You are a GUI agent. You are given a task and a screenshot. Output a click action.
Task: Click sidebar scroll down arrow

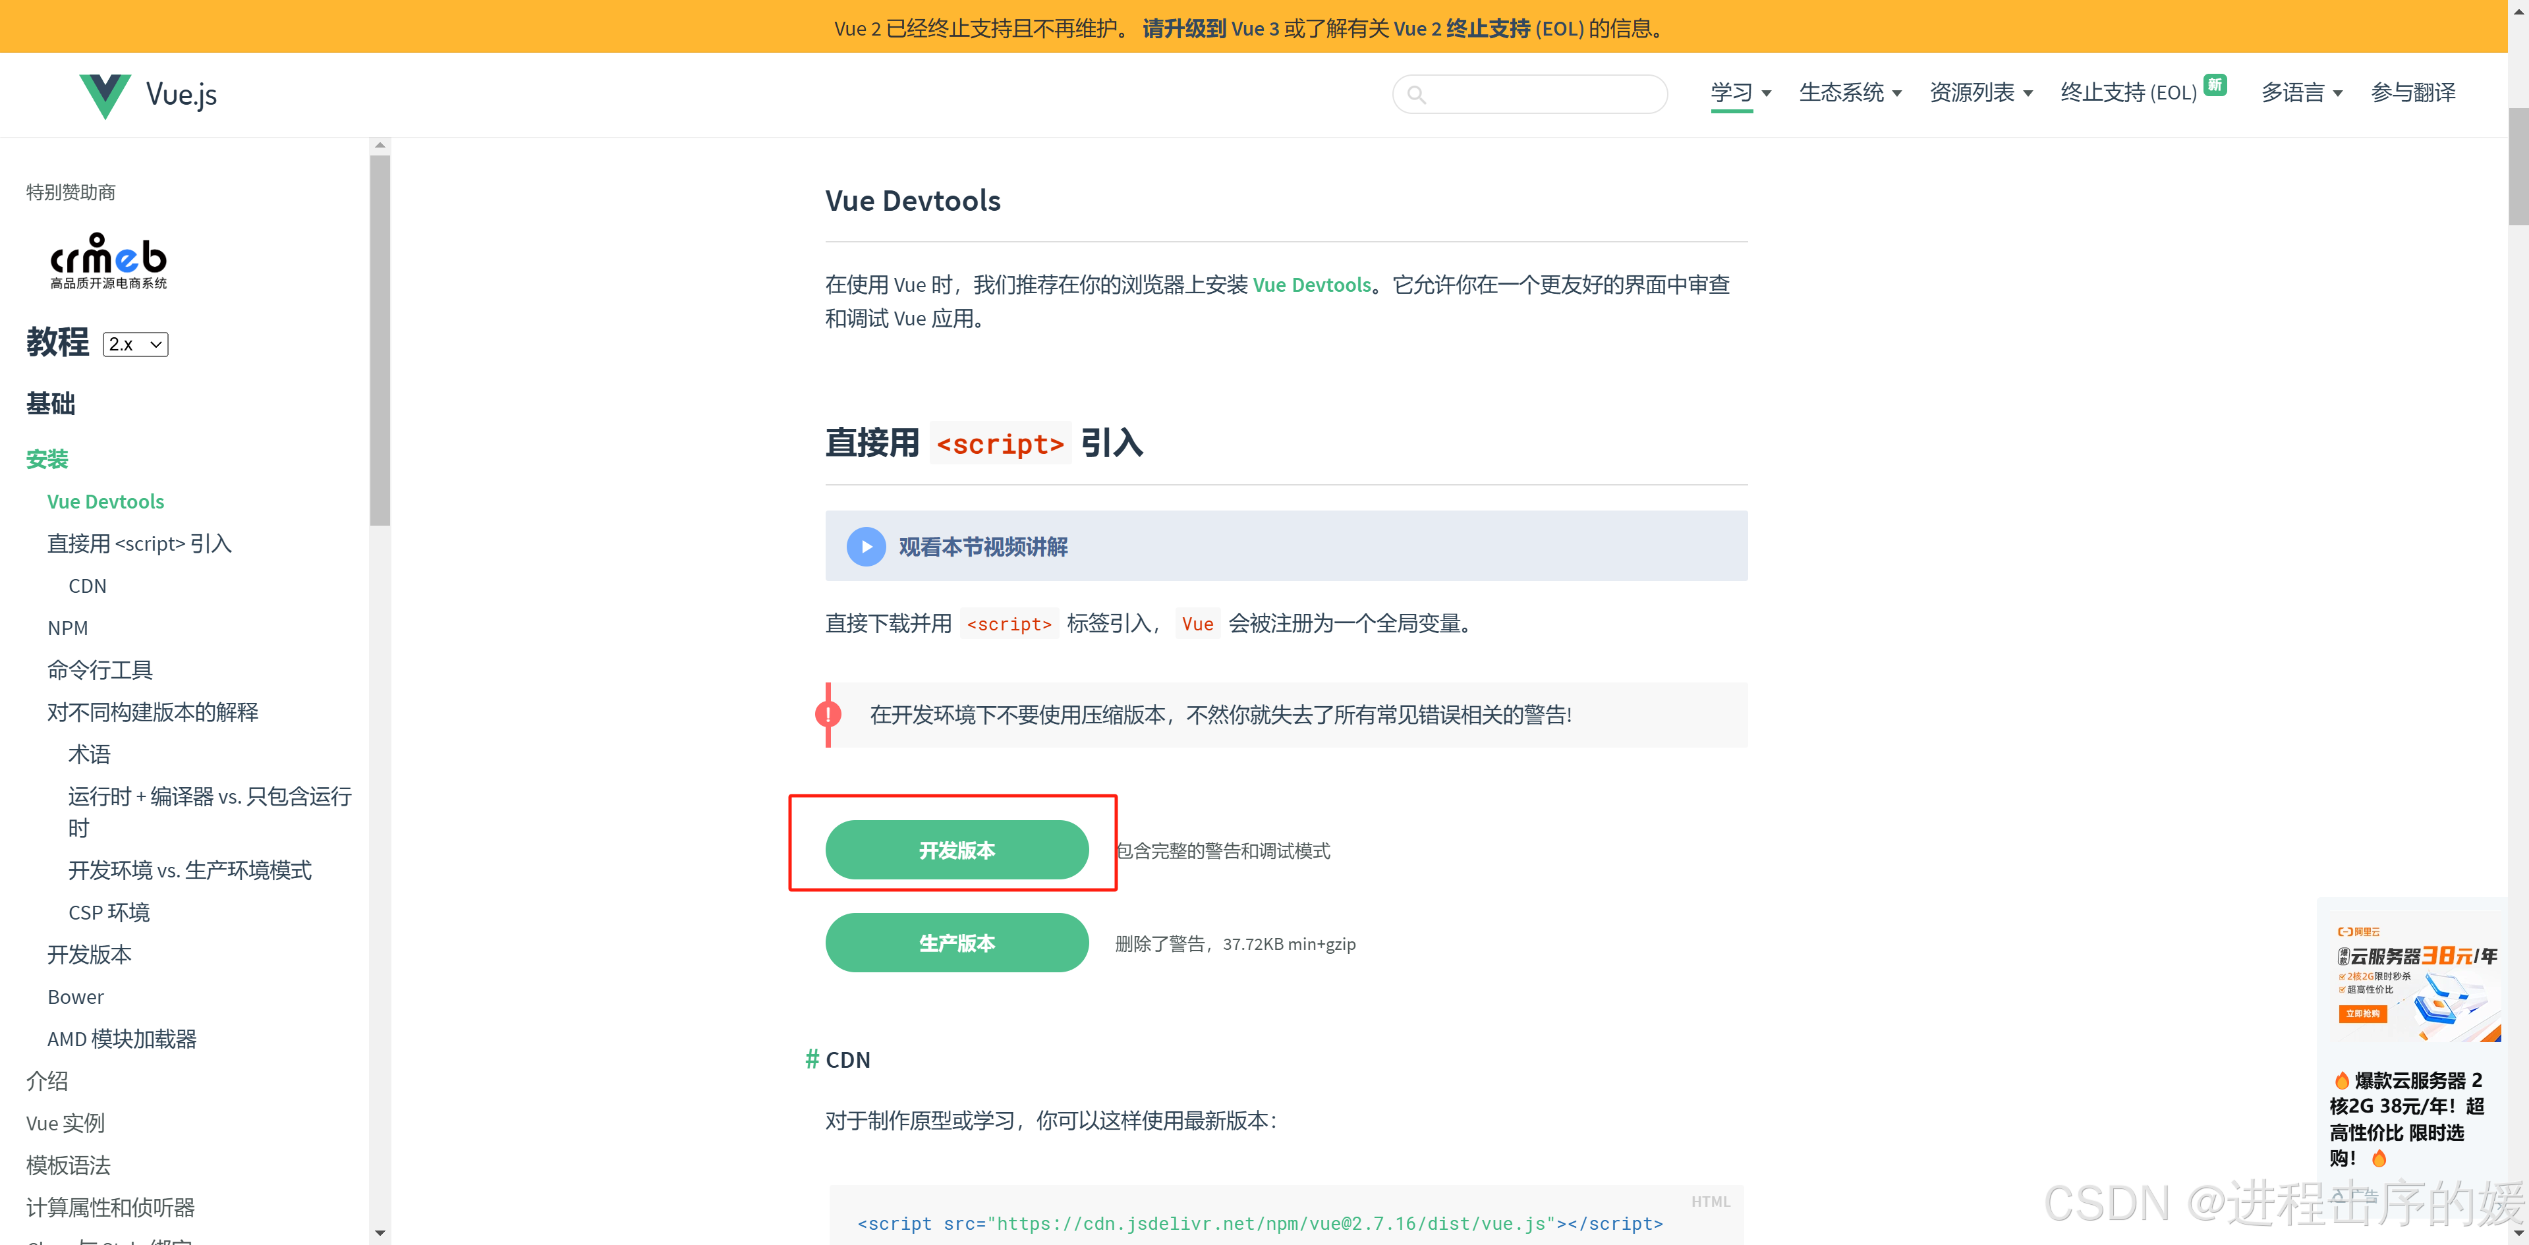380,1232
